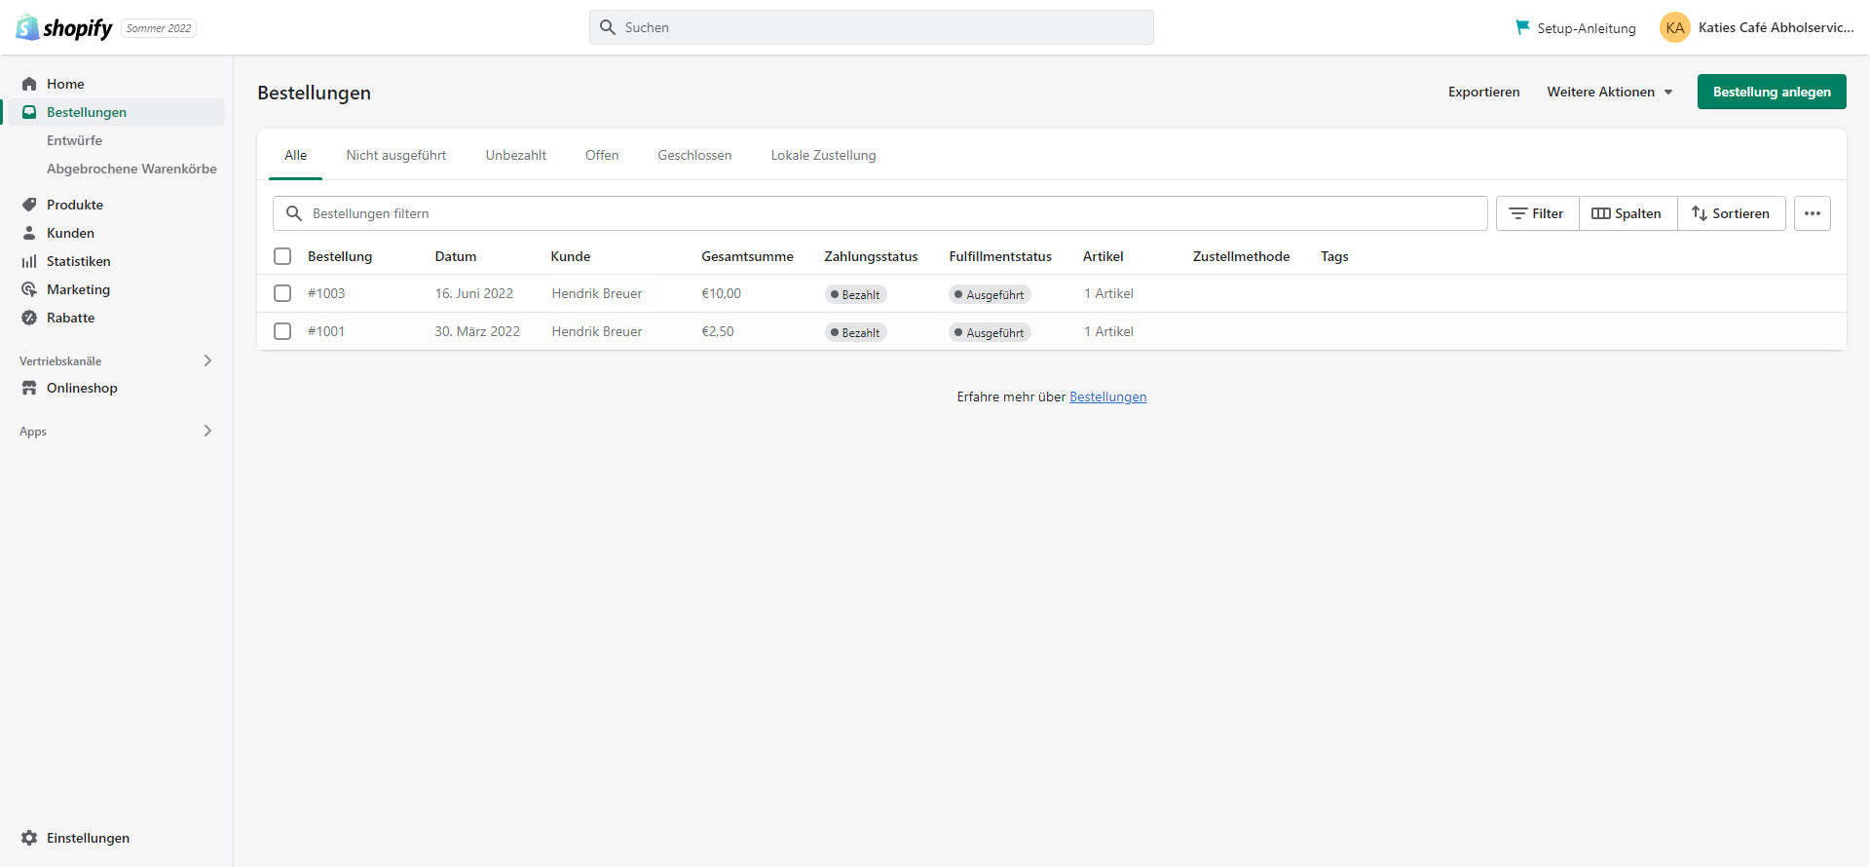Open Home via its house icon
This screenshot has height=867, width=1870.
point(29,84)
